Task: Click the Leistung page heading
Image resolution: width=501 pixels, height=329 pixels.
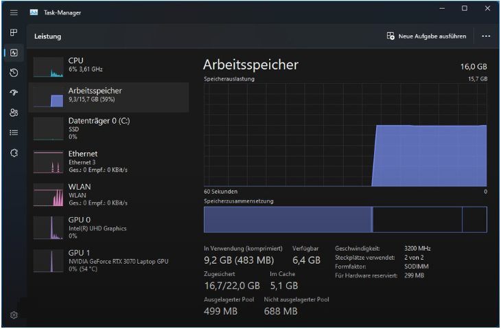Action: coord(47,36)
